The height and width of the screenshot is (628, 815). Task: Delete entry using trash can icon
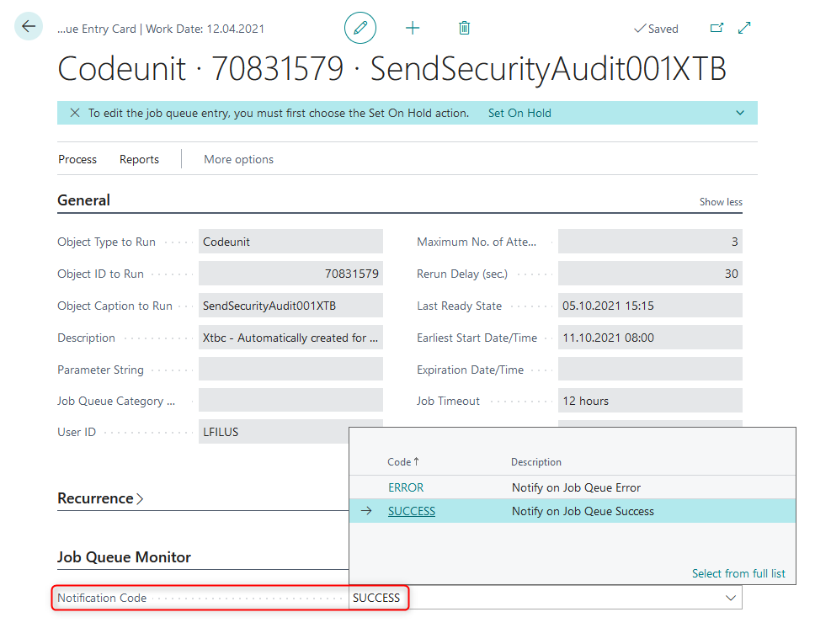(464, 28)
